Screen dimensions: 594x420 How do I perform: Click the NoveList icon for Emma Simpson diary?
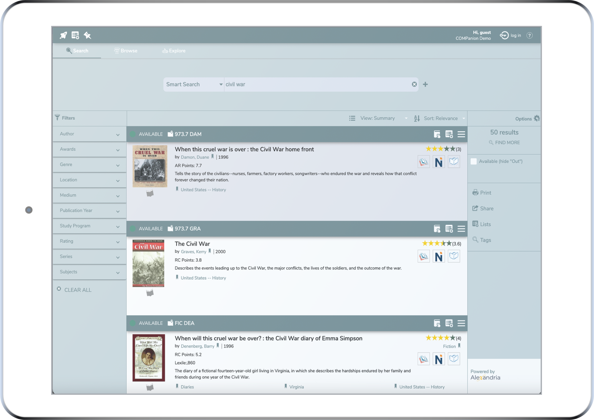tap(439, 359)
